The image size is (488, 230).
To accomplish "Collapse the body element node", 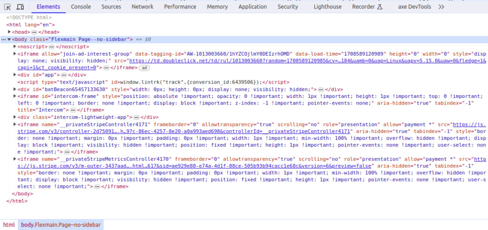I will [x=9, y=39].
